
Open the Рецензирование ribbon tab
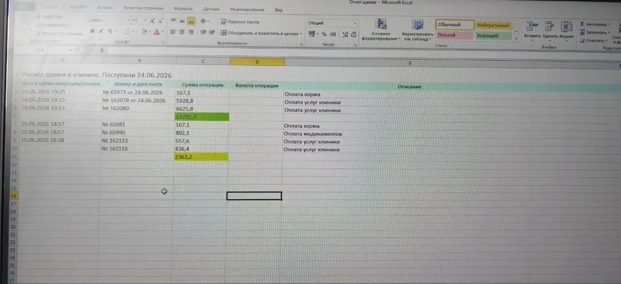[247, 9]
